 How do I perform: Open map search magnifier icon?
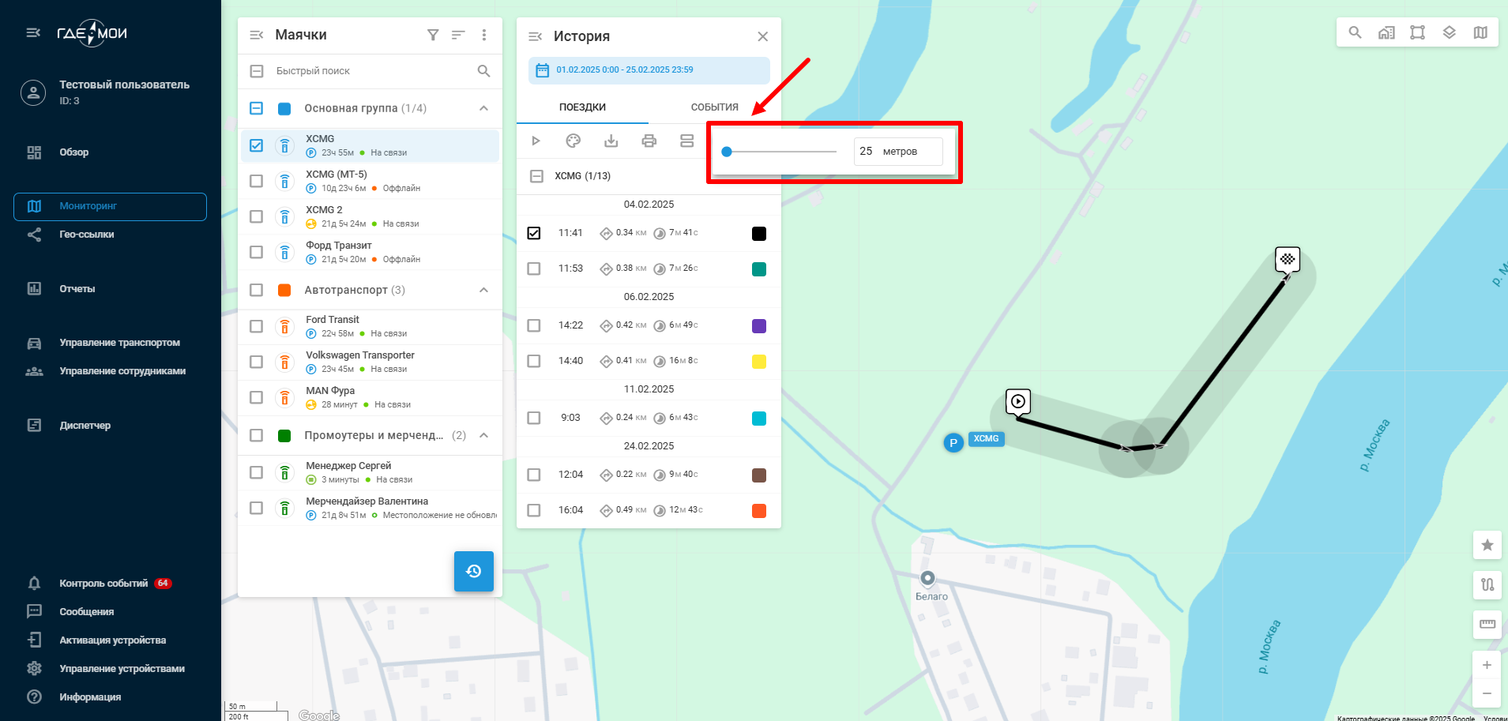click(x=1355, y=32)
